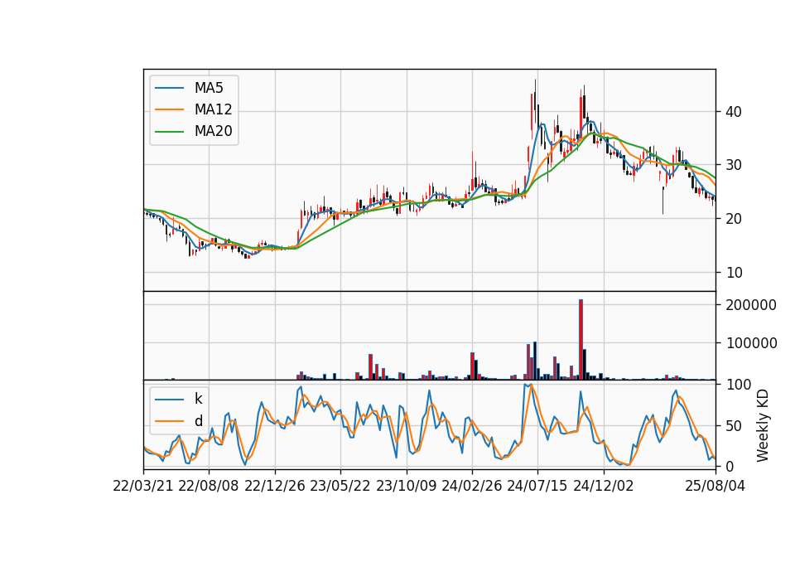This screenshot has height=572, width=795.
Task: Click the orange d legend line sample
Action: click(169, 421)
